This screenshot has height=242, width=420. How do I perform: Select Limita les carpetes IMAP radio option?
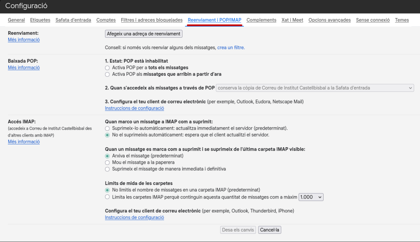[107, 197]
